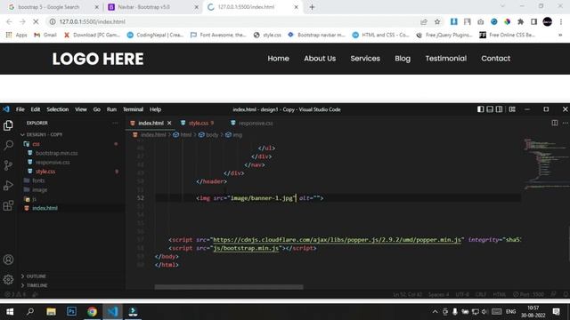Expand the fonts folder
The image size is (570, 320).
38,180
